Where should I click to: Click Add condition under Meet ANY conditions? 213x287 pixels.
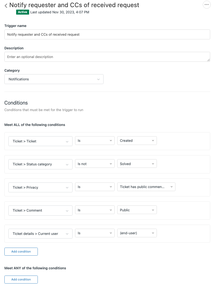point(21,280)
